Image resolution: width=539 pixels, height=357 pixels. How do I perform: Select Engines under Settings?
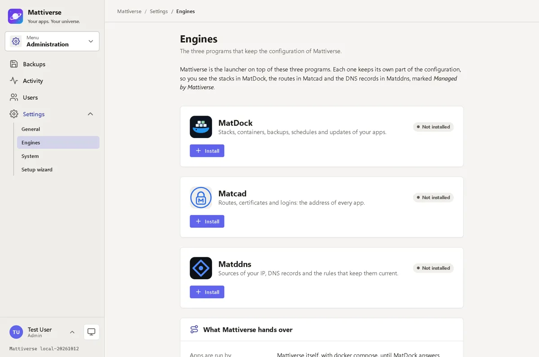[58, 143]
